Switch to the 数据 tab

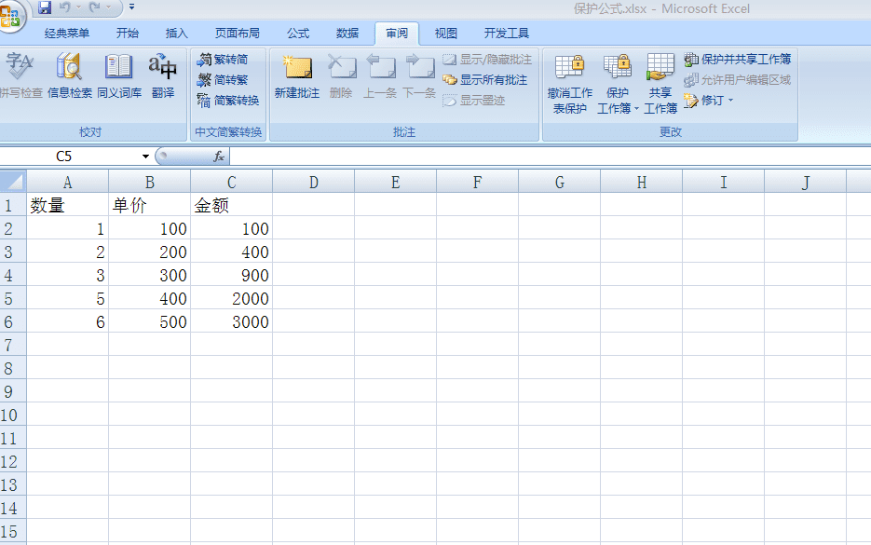tap(347, 34)
